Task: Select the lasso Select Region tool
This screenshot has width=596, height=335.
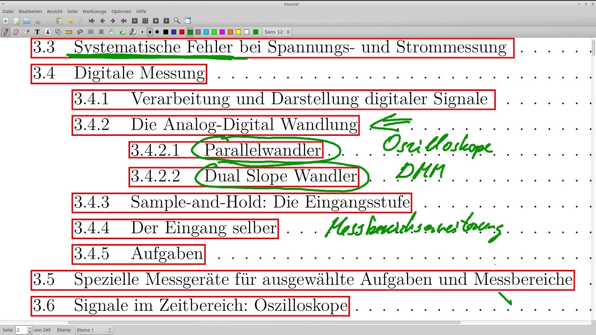Action: (x=80, y=32)
